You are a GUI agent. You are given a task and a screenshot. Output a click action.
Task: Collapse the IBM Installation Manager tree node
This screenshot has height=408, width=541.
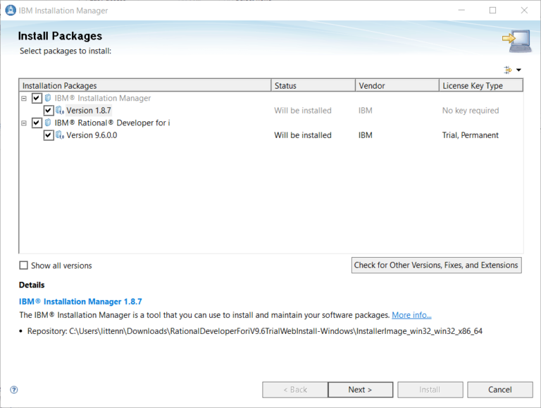click(x=24, y=99)
